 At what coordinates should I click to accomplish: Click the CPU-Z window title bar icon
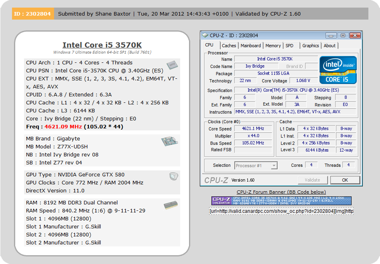(x=205, y=35)
